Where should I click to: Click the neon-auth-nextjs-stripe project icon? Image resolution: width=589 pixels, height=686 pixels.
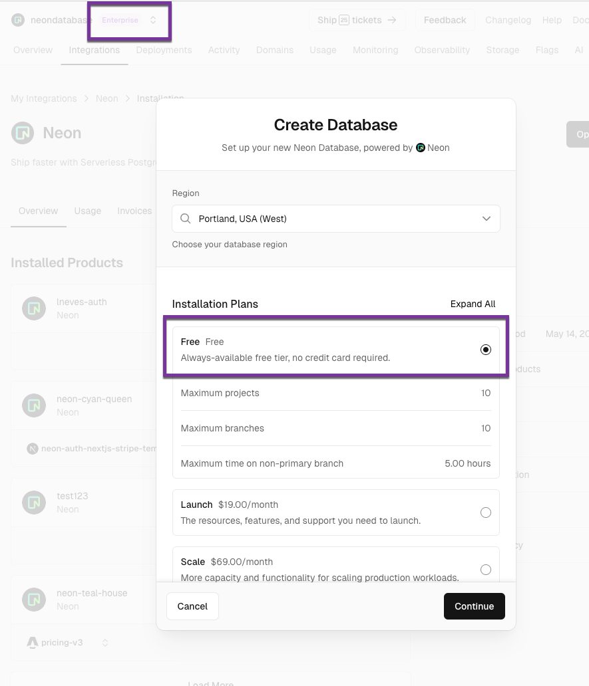click(33, 449)
